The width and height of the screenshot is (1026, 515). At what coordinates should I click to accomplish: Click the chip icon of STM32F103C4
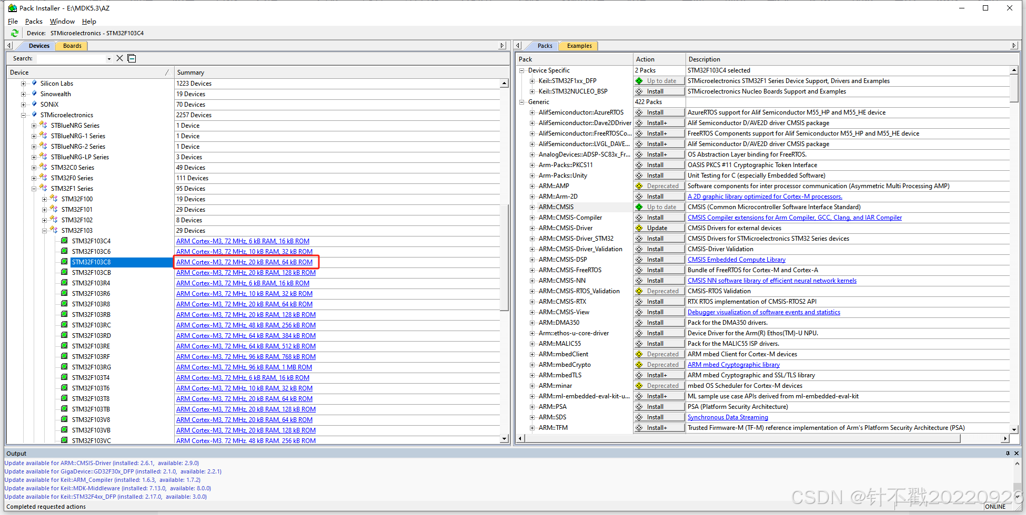click(64, 241)
